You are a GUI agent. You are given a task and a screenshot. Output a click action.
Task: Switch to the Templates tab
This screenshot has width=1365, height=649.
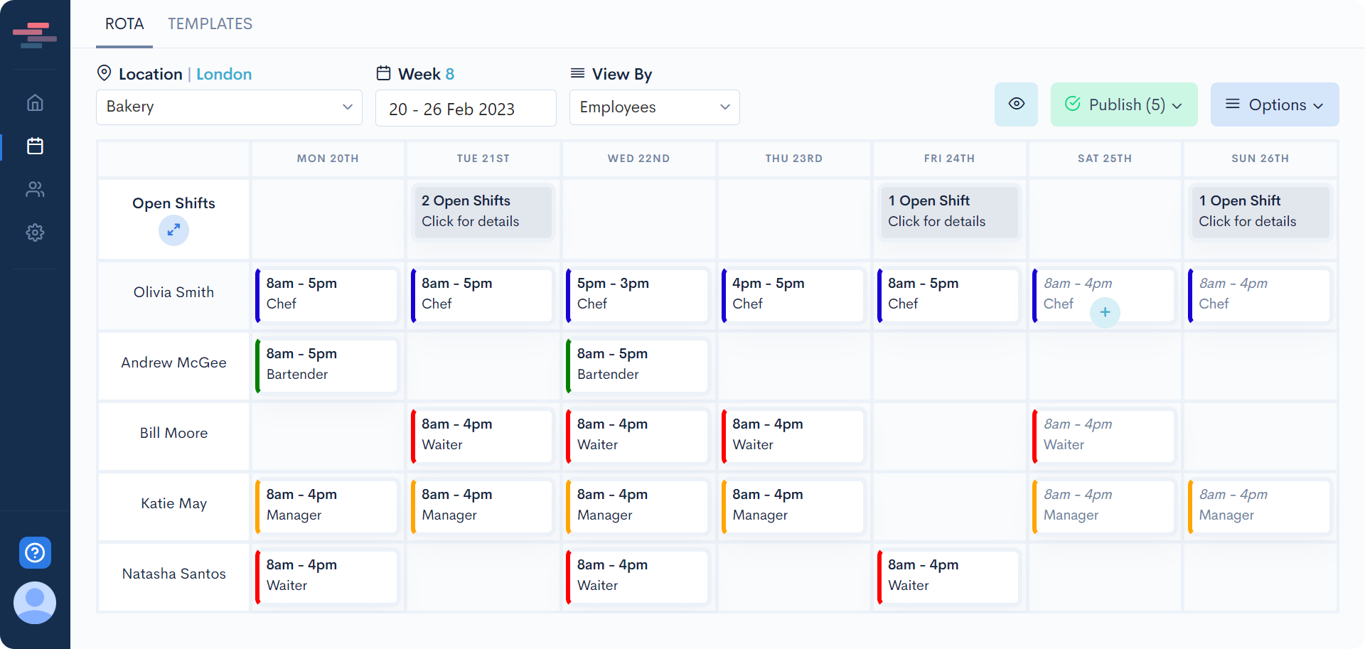click(x=210, y=24)
